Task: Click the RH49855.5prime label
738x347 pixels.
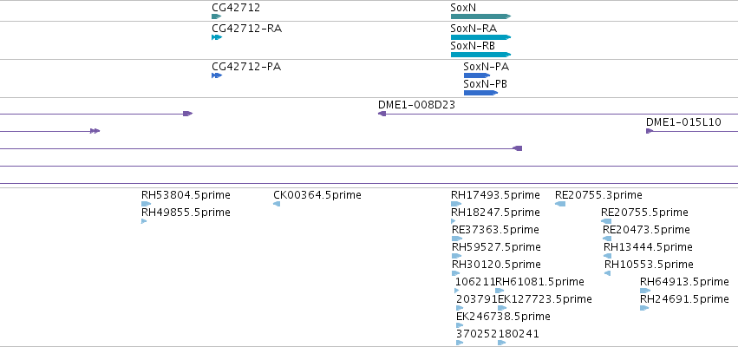Action: [x=186, y=213]
